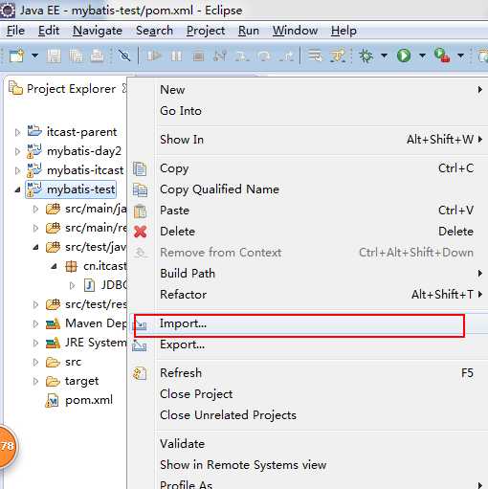Expand the JRE System Library node

pyautogui.click(x=35, y=343)
